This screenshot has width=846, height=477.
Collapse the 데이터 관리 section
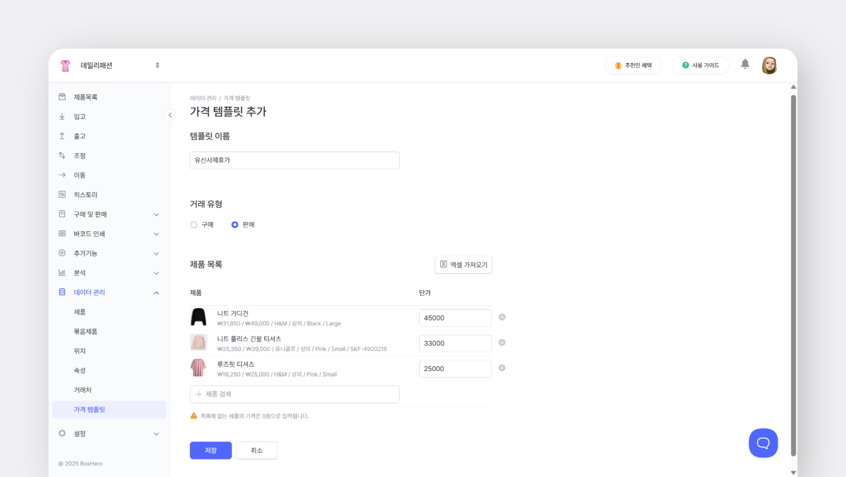tap(156, 293)
